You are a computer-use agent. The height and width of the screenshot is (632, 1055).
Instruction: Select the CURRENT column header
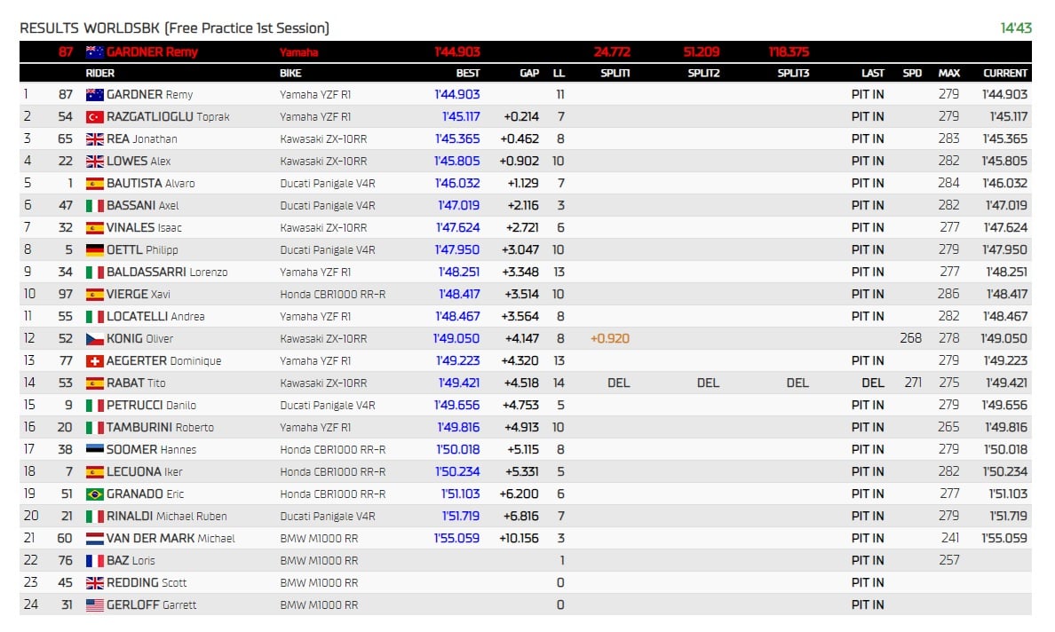1005,73
